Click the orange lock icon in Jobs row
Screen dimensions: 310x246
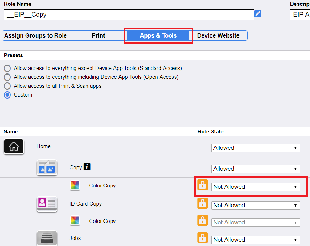pyautogui.click(x=202, y=238)
